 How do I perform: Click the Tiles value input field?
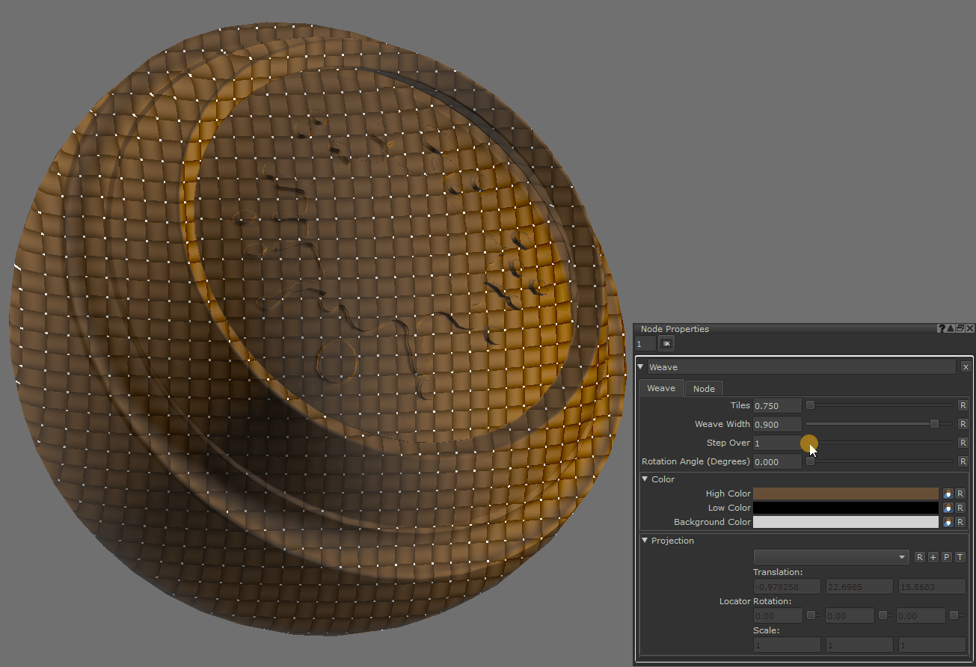click(x=776, y=405)
